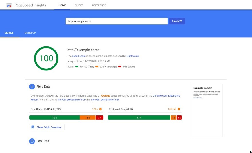Screen dimensions: 252x153
Task: Click the FCP green 75% bar segment
Action: [x=54, y=117]
